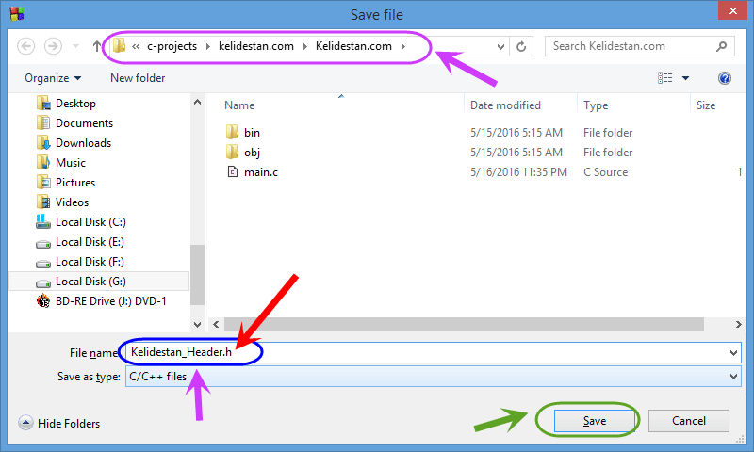This screenshot has width=754, height=452.
Task: Click the Cancel button
Action: pos(689,421)
